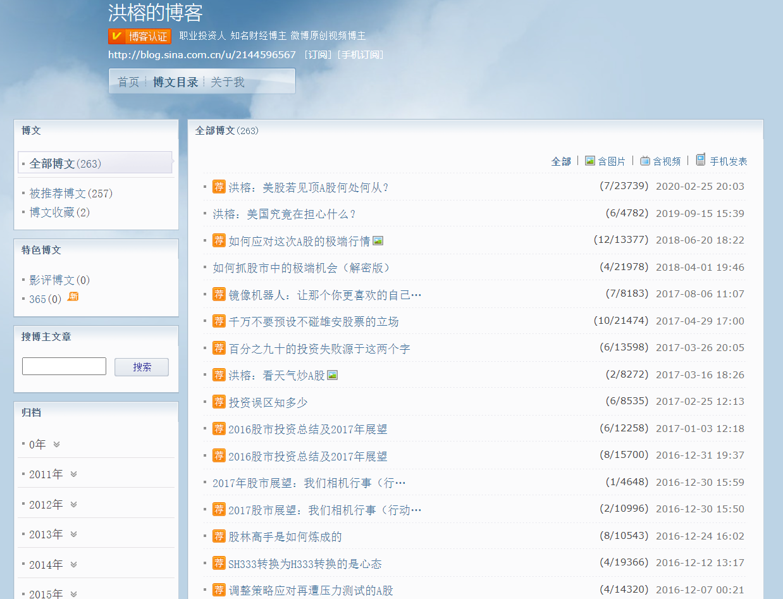
Task: Click the 荐 icon beside SH333转换为H333
Action: [219, 563]
